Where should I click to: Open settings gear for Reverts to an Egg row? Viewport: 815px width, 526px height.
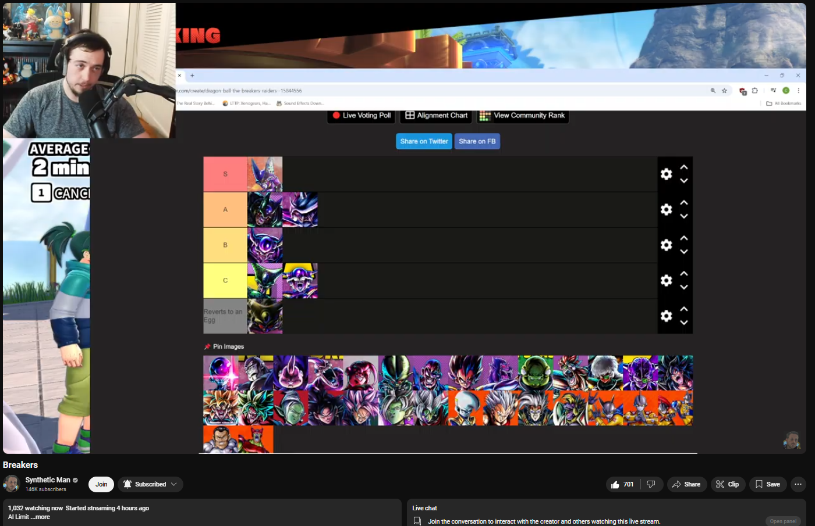point(667,316)
